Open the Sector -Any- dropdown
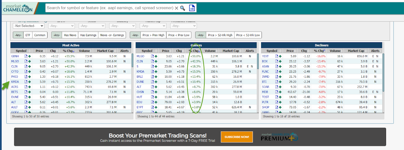Viewport: 404px width, 150px height. (92, 26)
